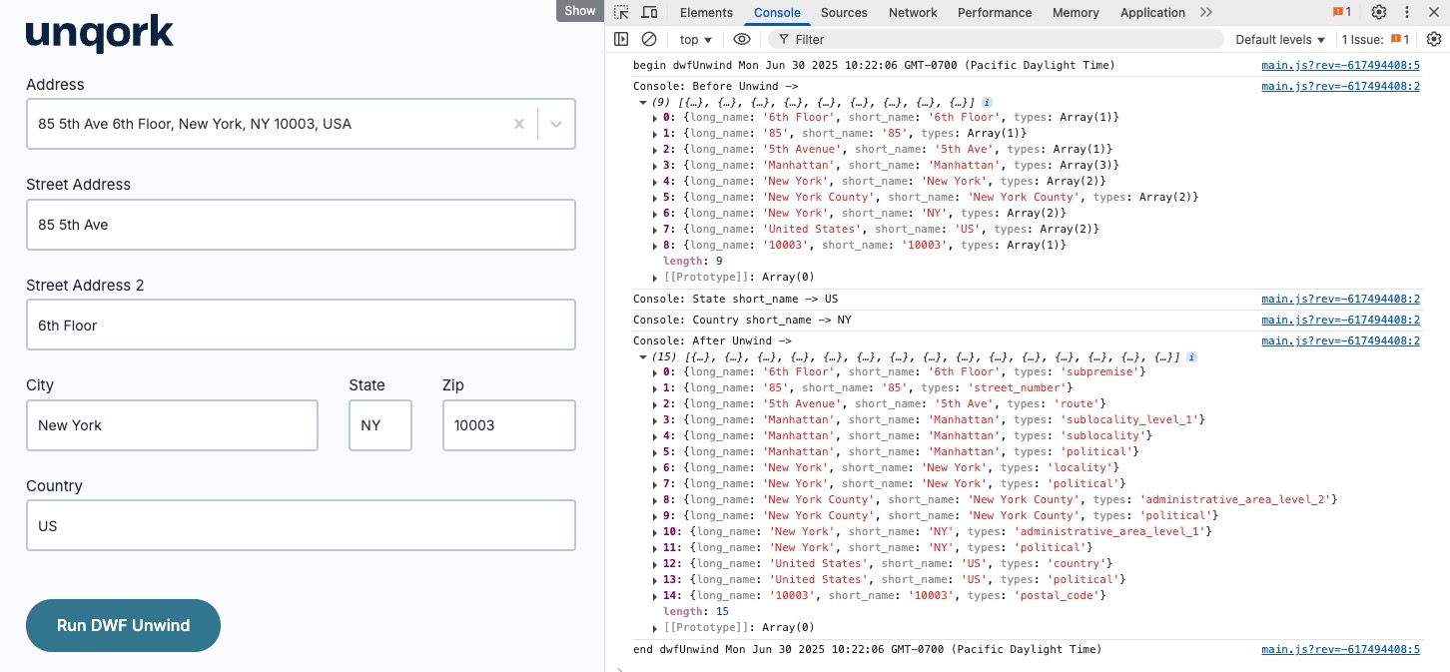Viewport: 1450px width, 672px height.
Task: Show the console sidebar icon
Action: pyautogui.click(x=621, y=39)
